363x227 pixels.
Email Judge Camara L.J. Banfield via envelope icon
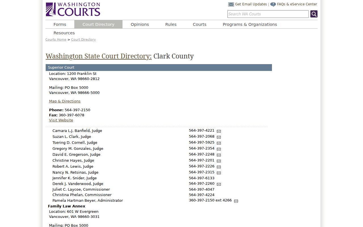click(x=219, y=131)
